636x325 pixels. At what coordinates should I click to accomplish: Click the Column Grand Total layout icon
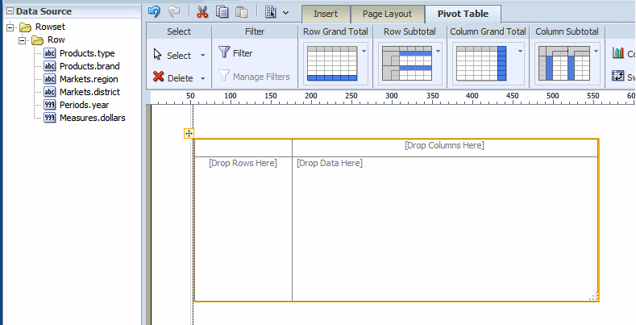(481, 63)
